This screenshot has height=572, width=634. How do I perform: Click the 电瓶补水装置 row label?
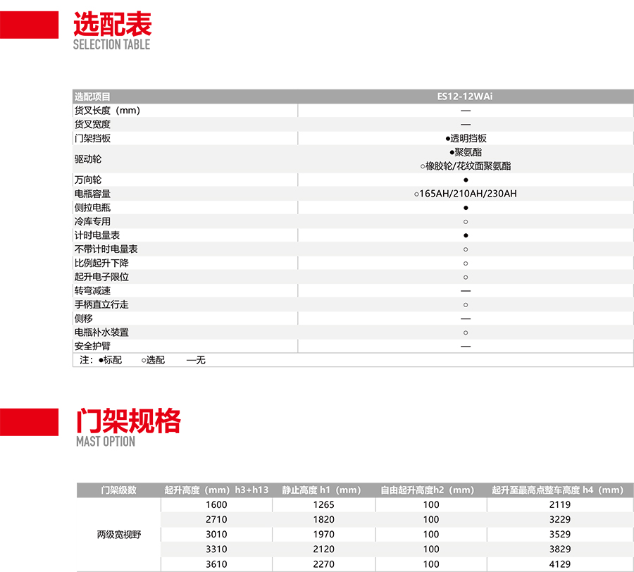101,332
